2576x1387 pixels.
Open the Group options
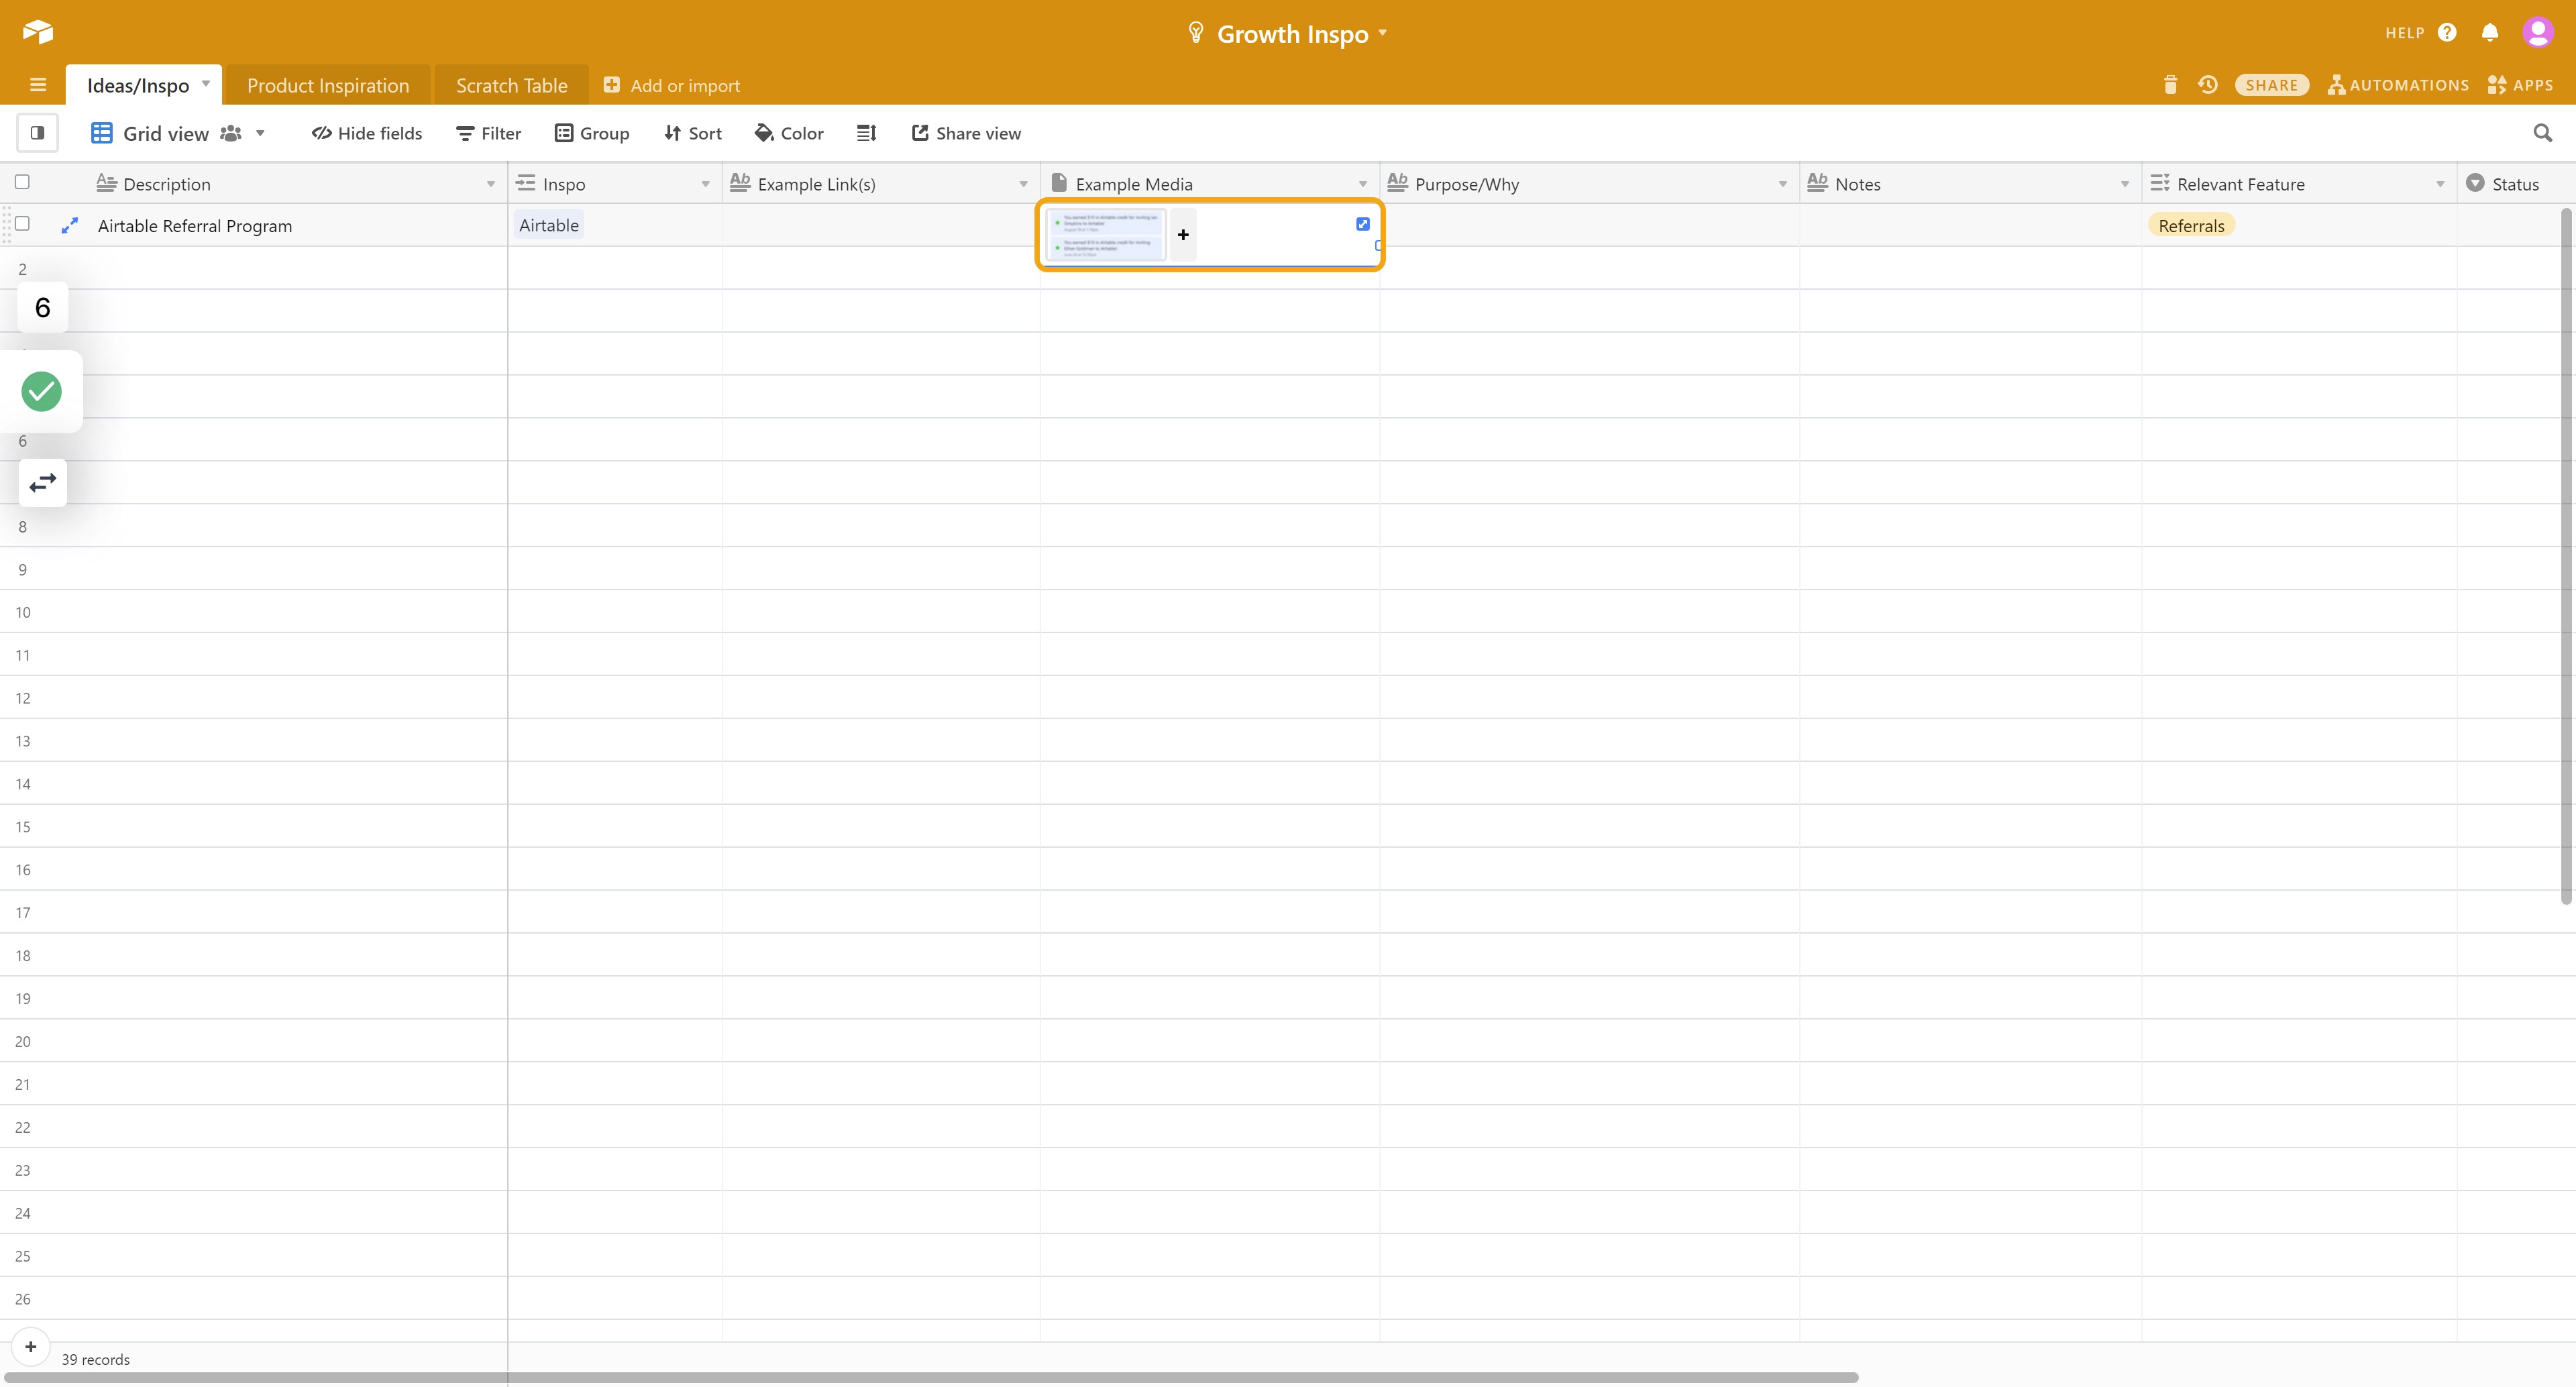(592, 133)
